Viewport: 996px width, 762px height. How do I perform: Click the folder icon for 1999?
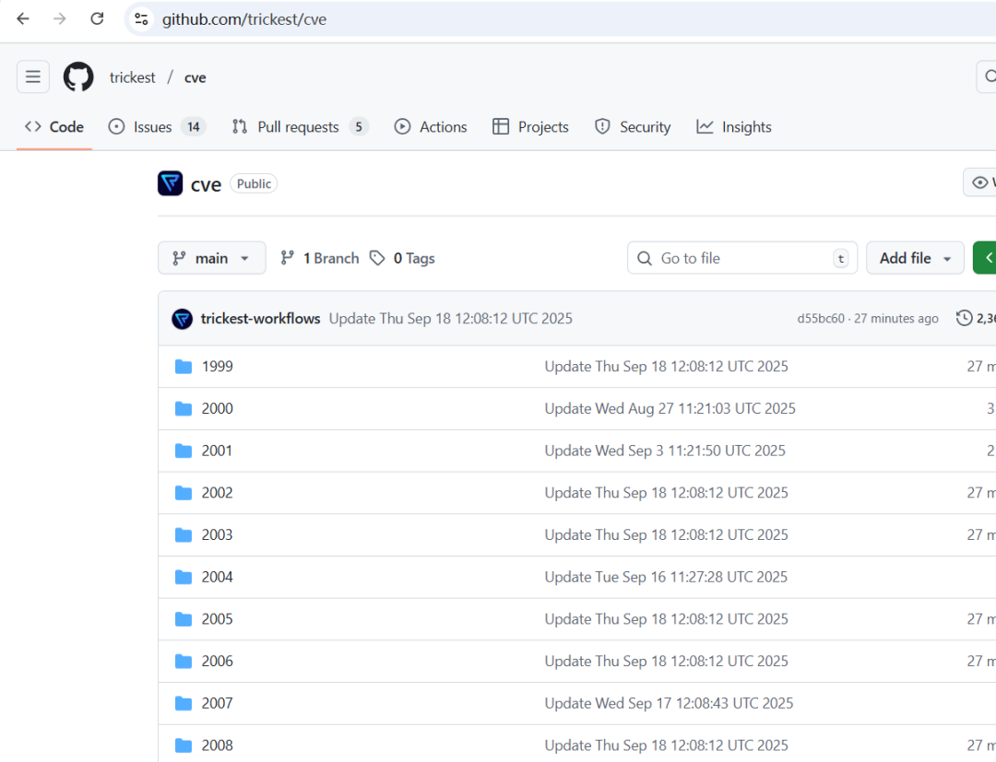click(x=184, y=367)
